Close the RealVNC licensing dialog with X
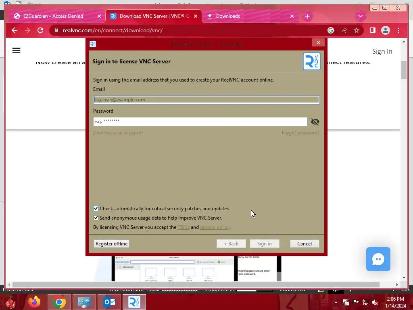 (319, 42)
